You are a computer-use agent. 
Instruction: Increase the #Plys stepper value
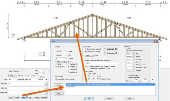coord(44,71)
